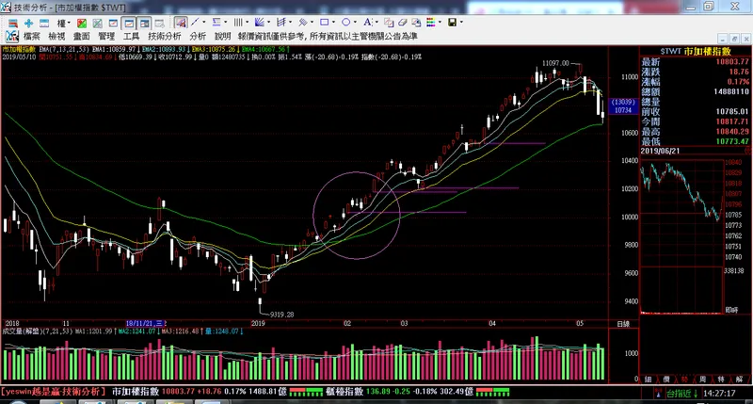Viewport: 753px width, 404px height.
Task: Open the 技術分析 menu
Action: pyautogui.click(x=165, y=37)
